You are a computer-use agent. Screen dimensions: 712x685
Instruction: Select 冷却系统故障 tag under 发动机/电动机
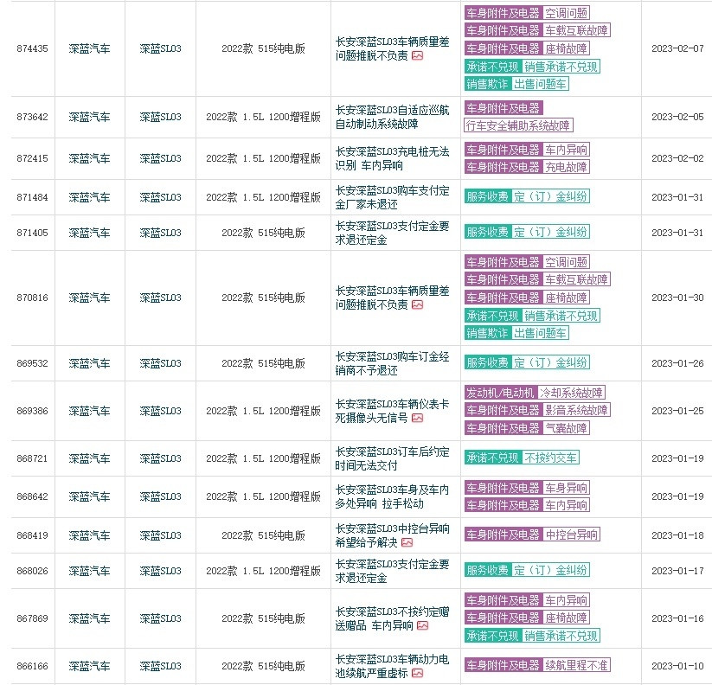click(571, 393)
